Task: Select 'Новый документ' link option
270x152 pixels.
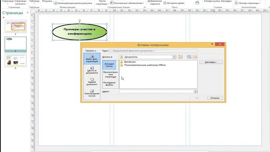Action: 92,81
